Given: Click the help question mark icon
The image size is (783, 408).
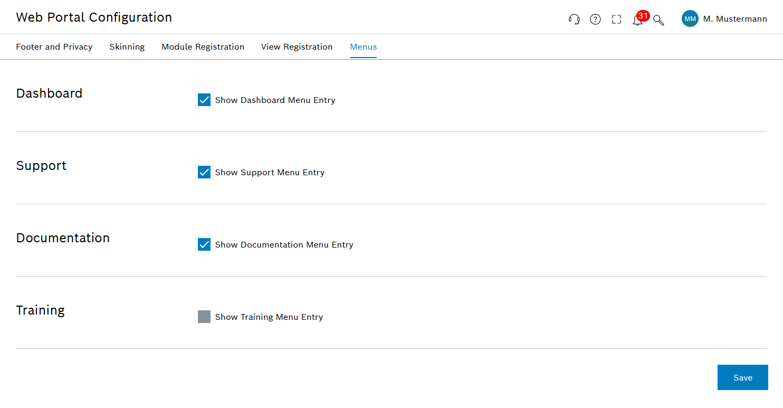Looking at the screenshot, I should pos(595,19).
